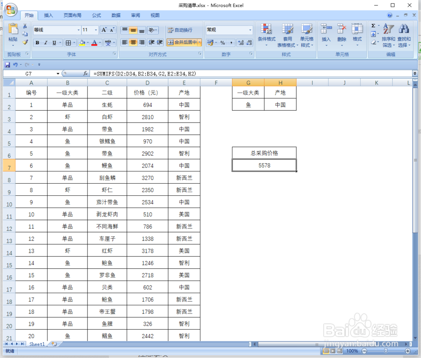The width and height of the screenshot is (421, 358).
Task: Apply comma style
Action: click(x=231, y=43)
